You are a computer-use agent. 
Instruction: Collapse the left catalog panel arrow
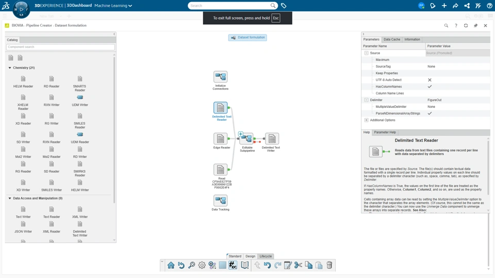[x=114, y=34]
